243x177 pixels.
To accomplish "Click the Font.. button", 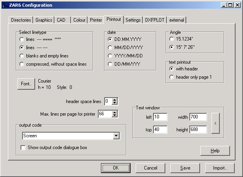I will [x=26, y=84].
